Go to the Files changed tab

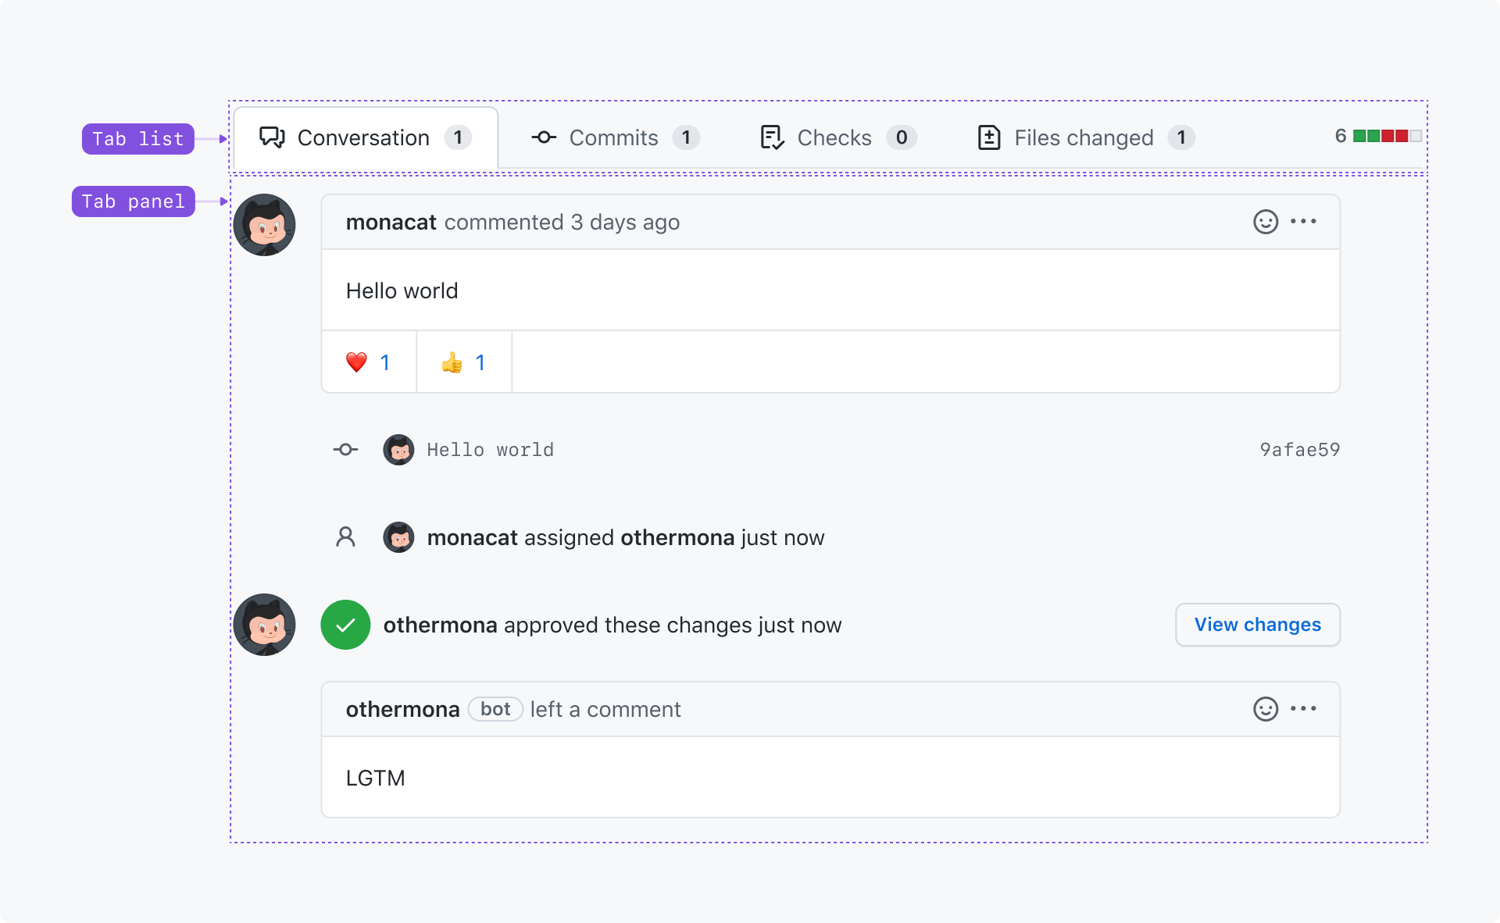(x=1086, y=137)
